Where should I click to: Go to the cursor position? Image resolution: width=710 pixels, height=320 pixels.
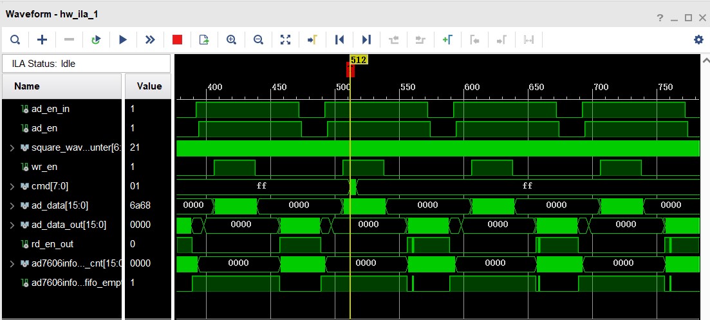tap(312, 40)
